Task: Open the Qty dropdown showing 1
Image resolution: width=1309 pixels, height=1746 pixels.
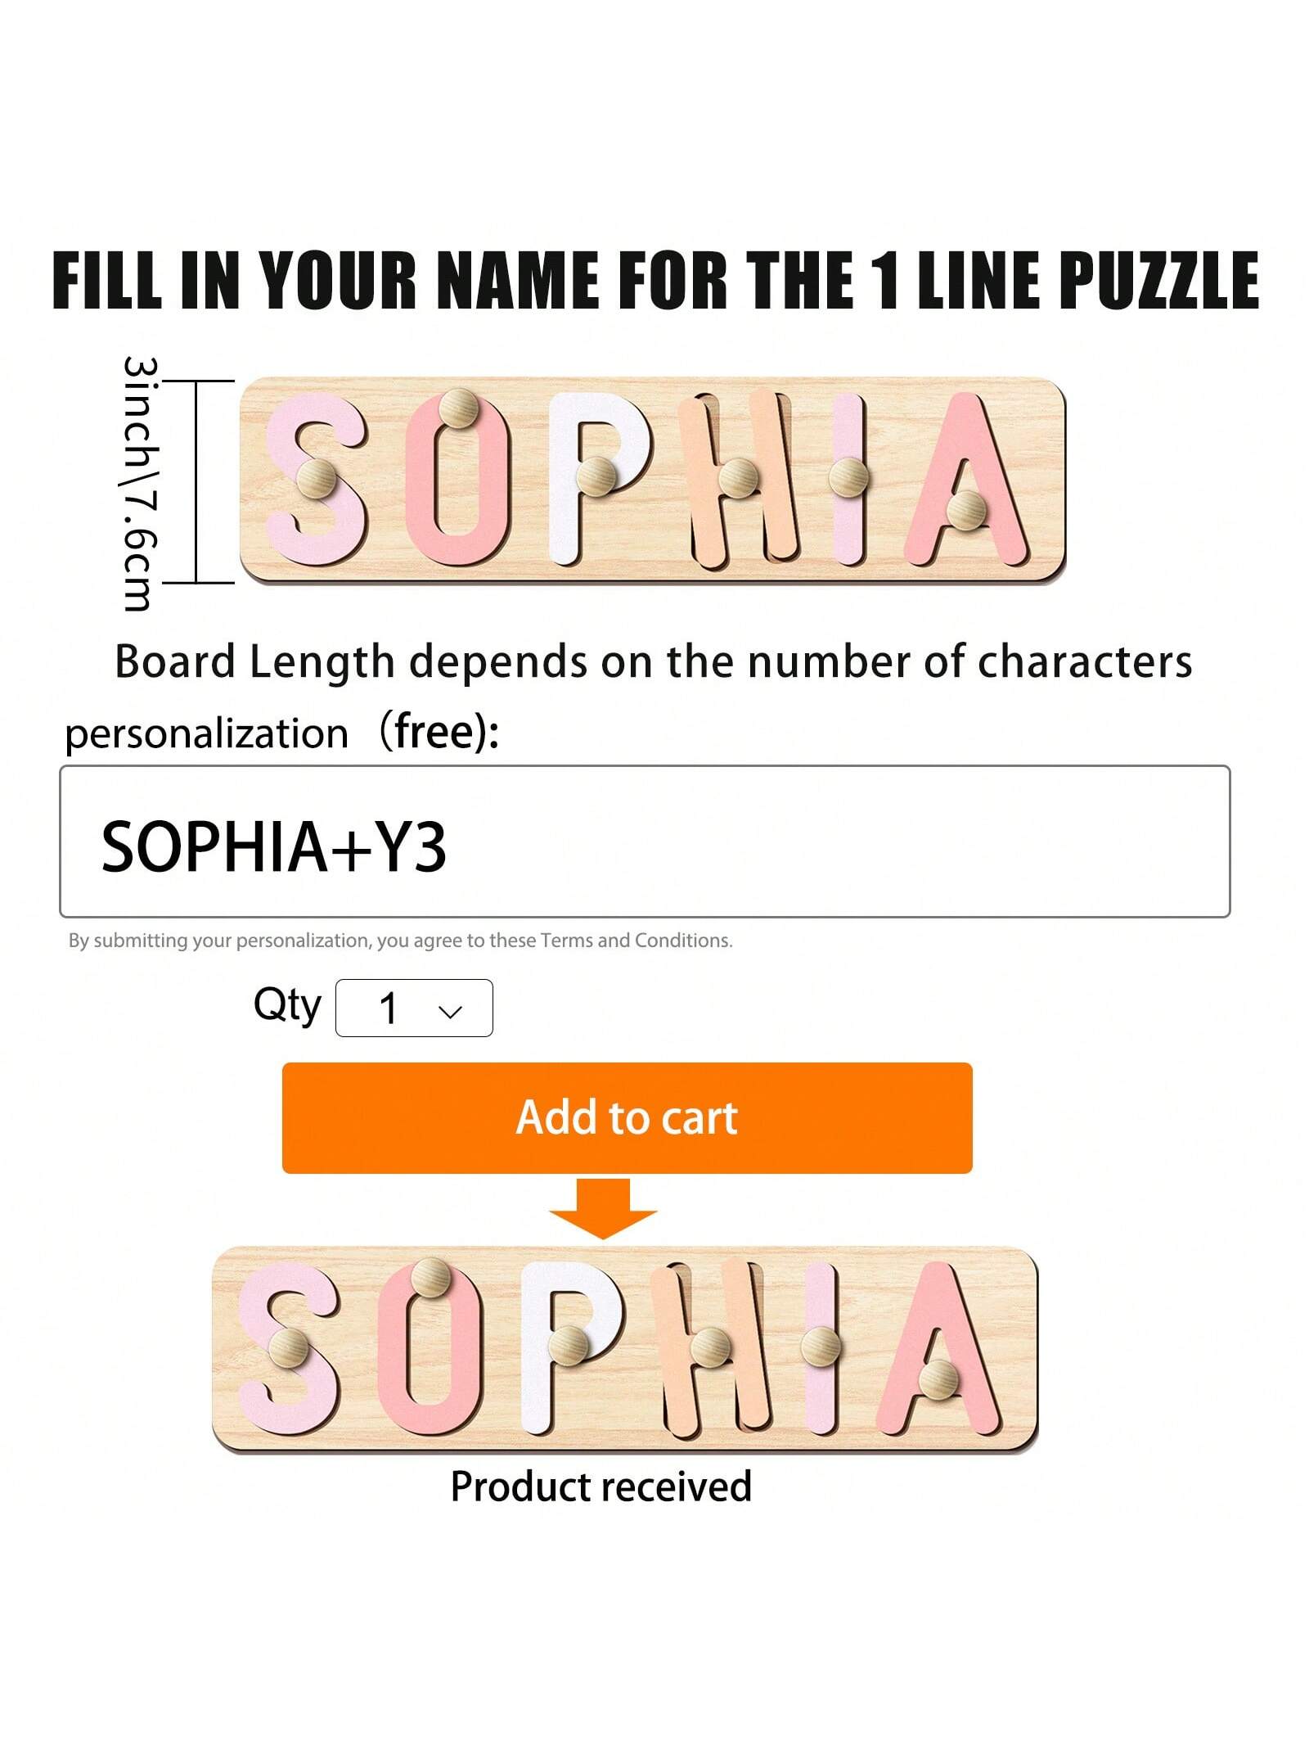Action: point(414,1008)
